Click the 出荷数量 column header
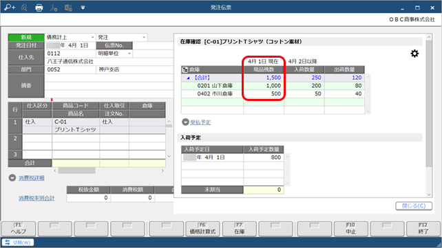Image resolution: width=442 pixels, height=248 pixels. [344, 69]
